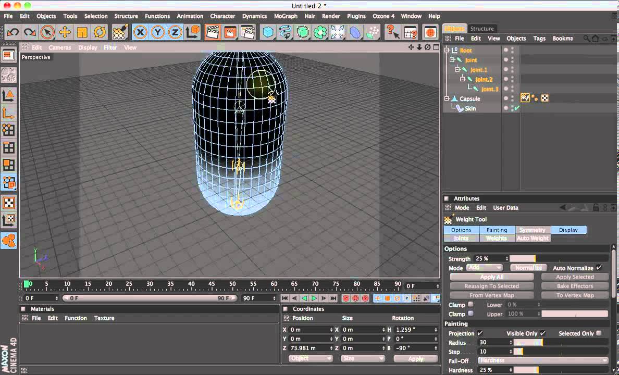The width and height of the screenshot is (619, 375).
Task: Click the make editable icon in left palette
Action: [x=9, y=74]
